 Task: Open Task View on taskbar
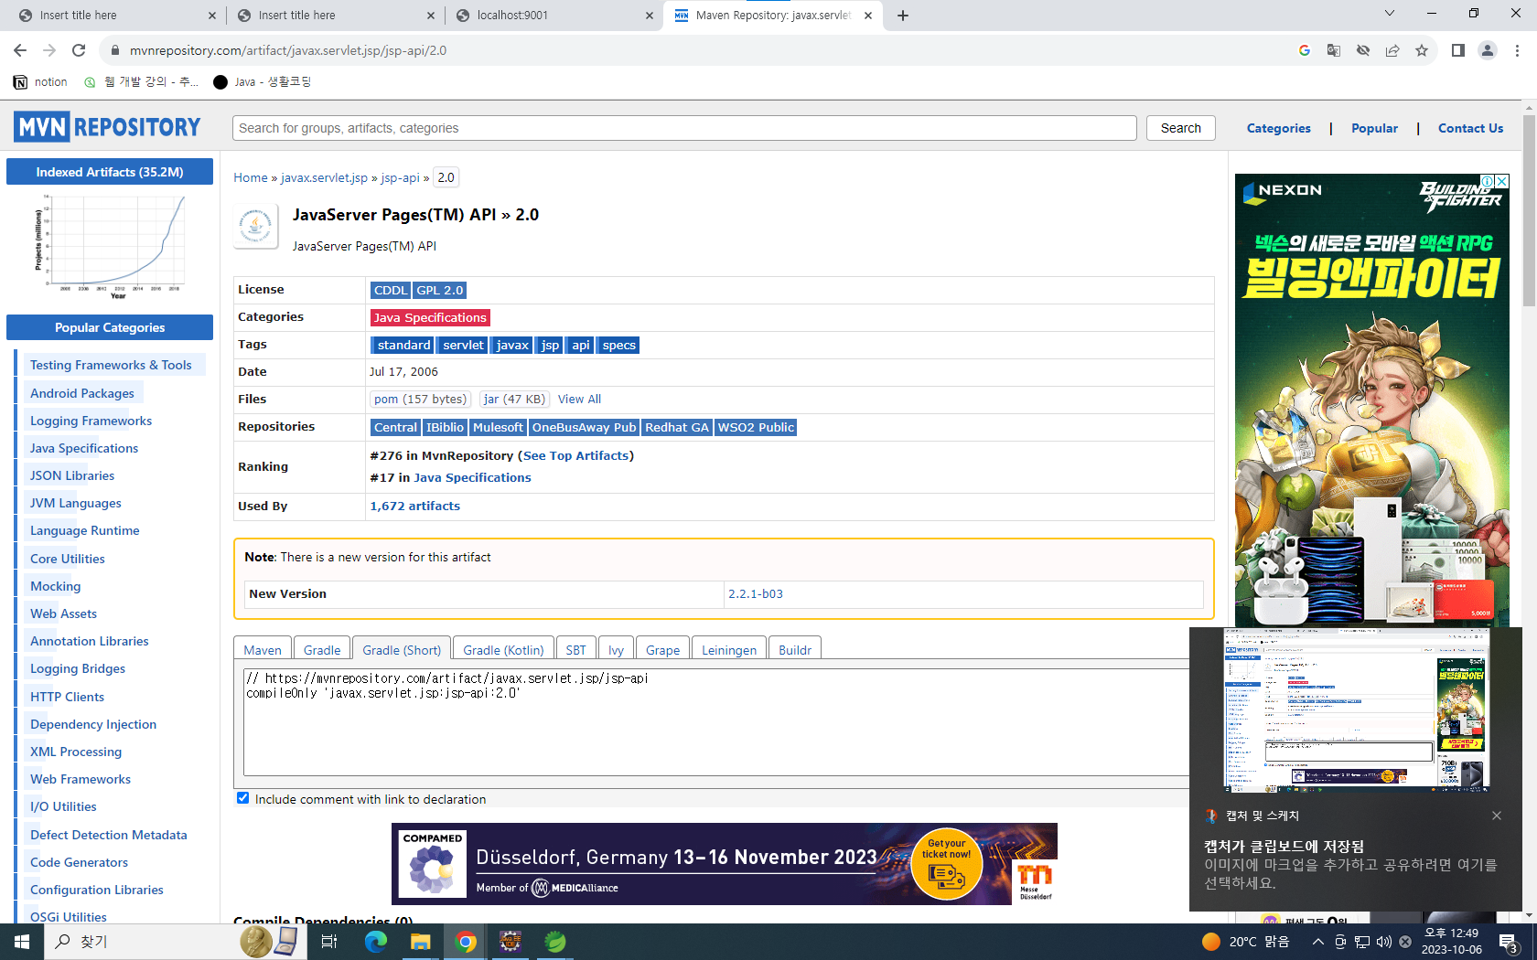click(329, 942)
